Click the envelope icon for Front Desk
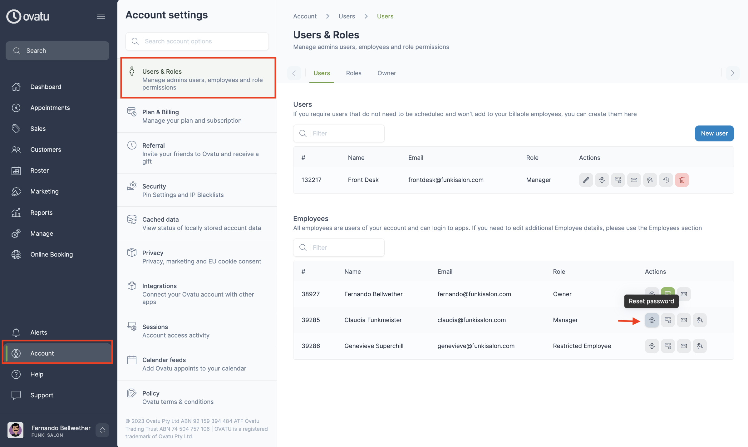 coord(634,180)
